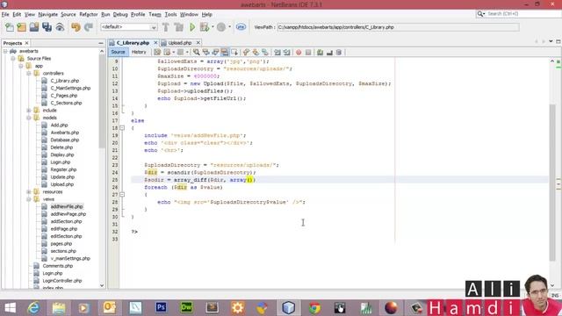Screen dimensions: 562x316
Task: Collapse the veiws folder node
Action: (29, 199)
